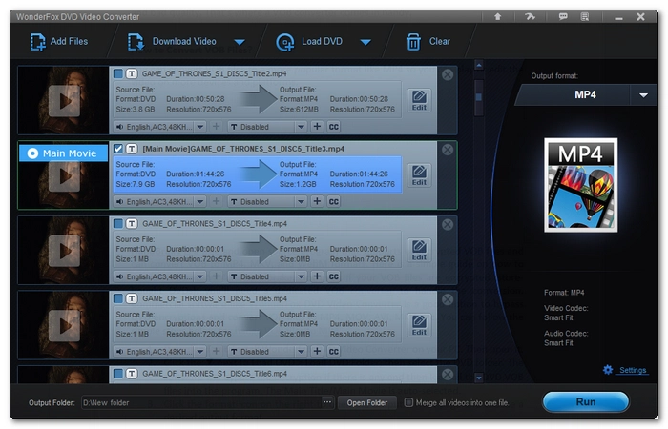Click the T rename icon for Title5.mp4

(x=132, y=298)
